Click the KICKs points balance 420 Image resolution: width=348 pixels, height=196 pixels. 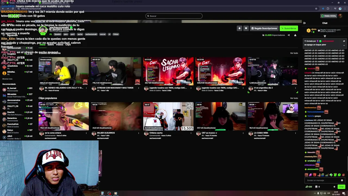coord(309,187)
